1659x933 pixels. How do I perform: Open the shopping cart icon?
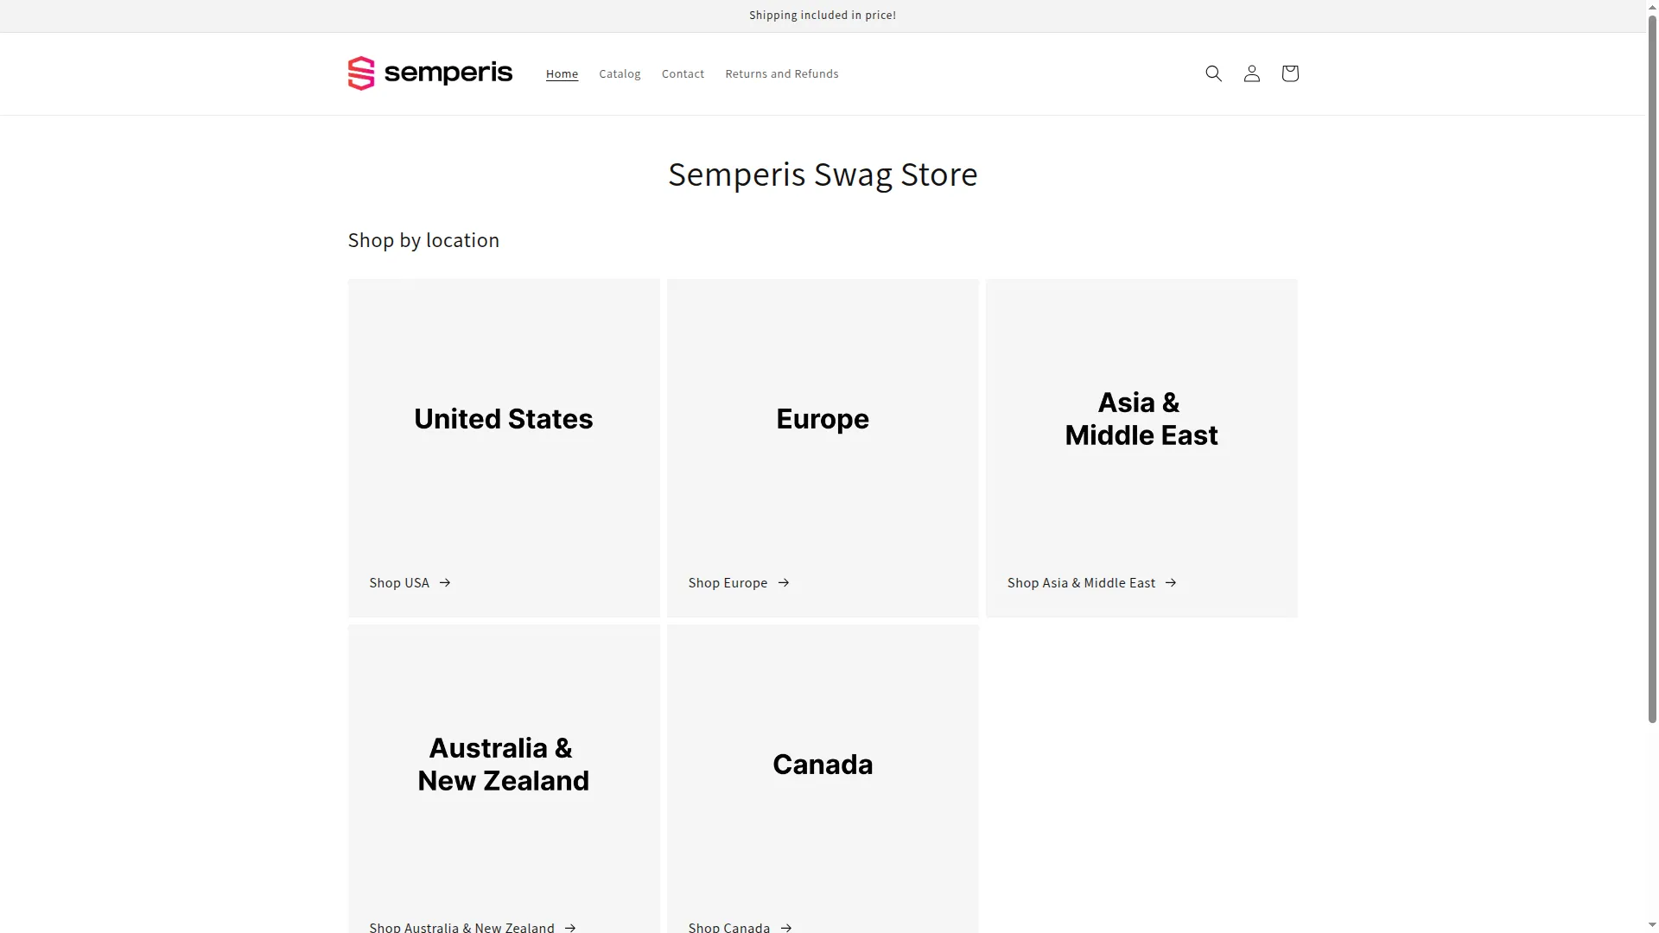pos(1289,73)
